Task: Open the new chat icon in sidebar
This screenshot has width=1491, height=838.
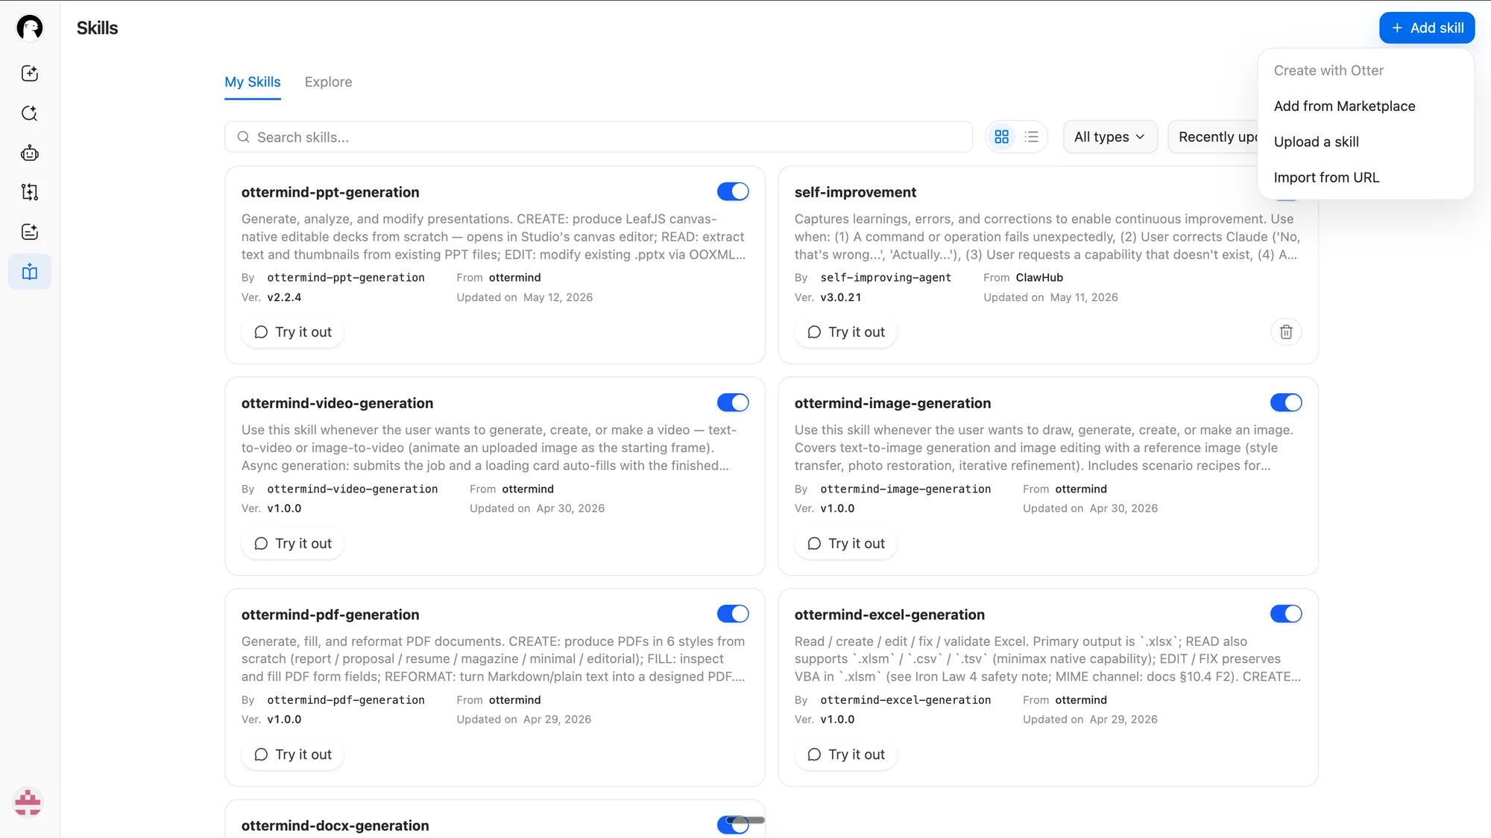Action: click(30, 73)
